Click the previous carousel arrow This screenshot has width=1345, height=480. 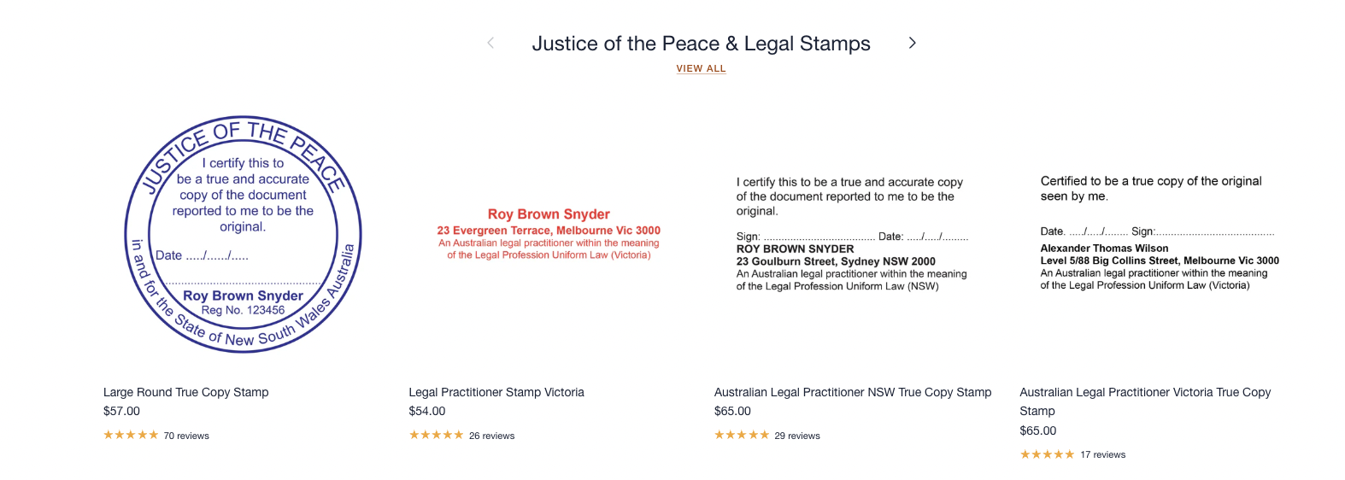[x=490, y=43]
